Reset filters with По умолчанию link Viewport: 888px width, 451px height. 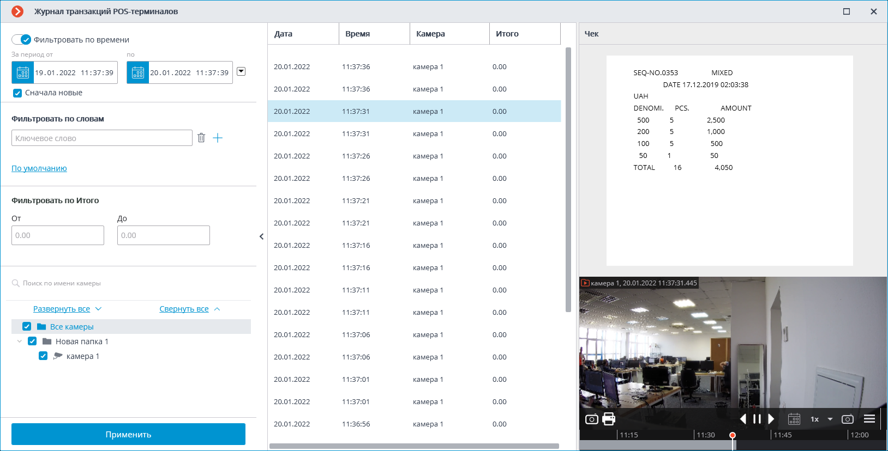[39, 168]
